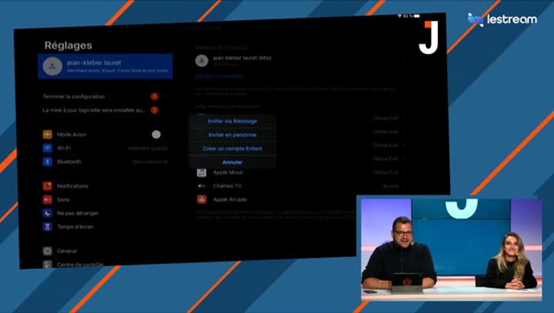
Task: Click the Chaînes TV icon
Action: point(201,186)
